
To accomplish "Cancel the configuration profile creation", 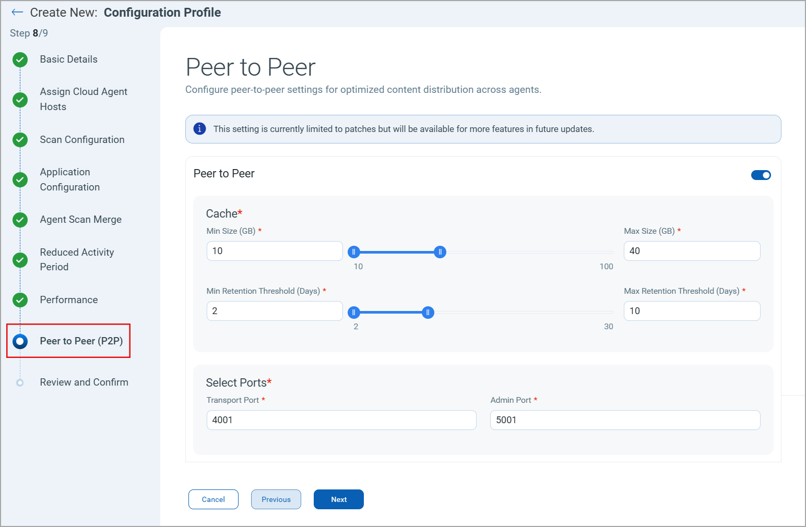I will click(x=213, y=499).
